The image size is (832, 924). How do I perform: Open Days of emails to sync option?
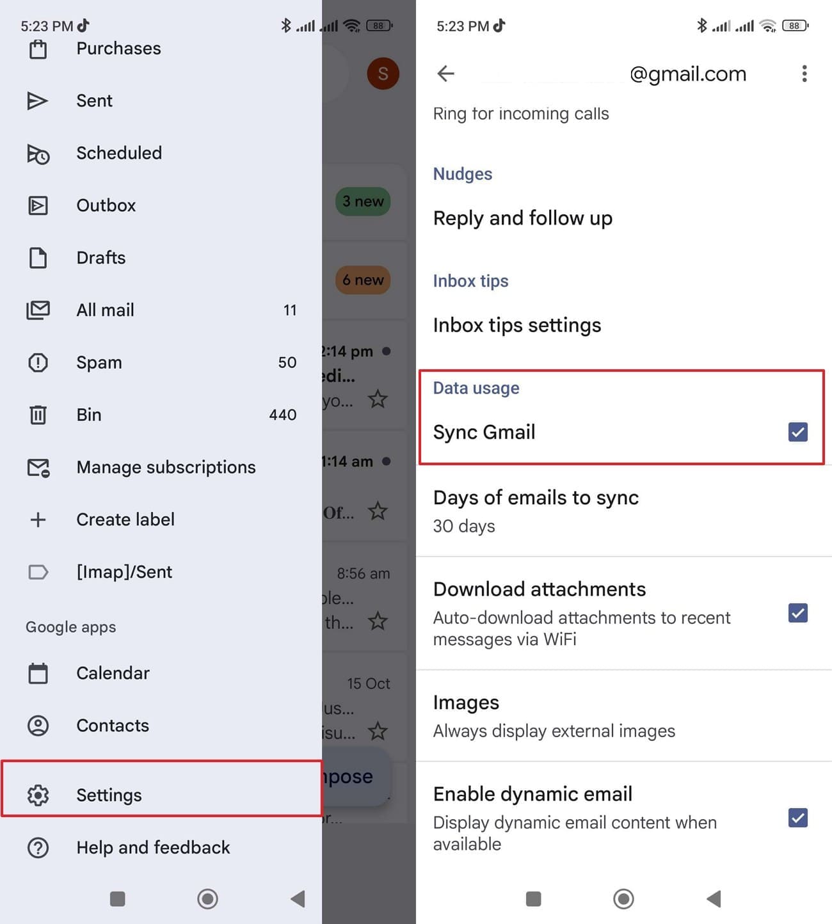[x=624, y=511]
